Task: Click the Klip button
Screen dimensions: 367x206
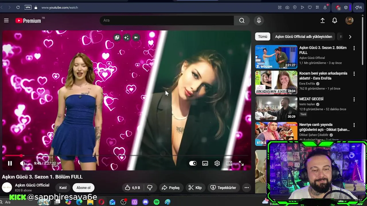Action: pos(195,188)
